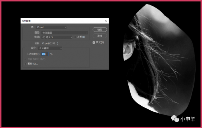Image resolution: width=202 pixels, height=128 pixels.
Task: Click the 目标 target text 43.psd(红 拷...)
Action: click(x=50, y=43)
